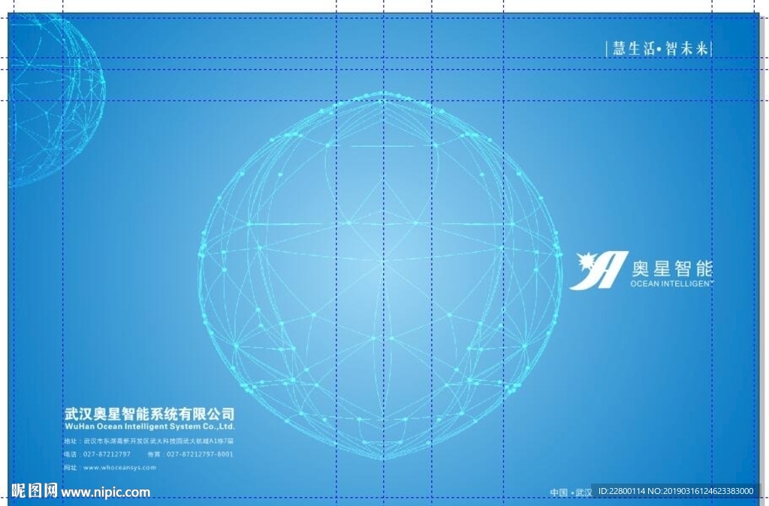Toggle the vertical center guide line

pos(385,225)
